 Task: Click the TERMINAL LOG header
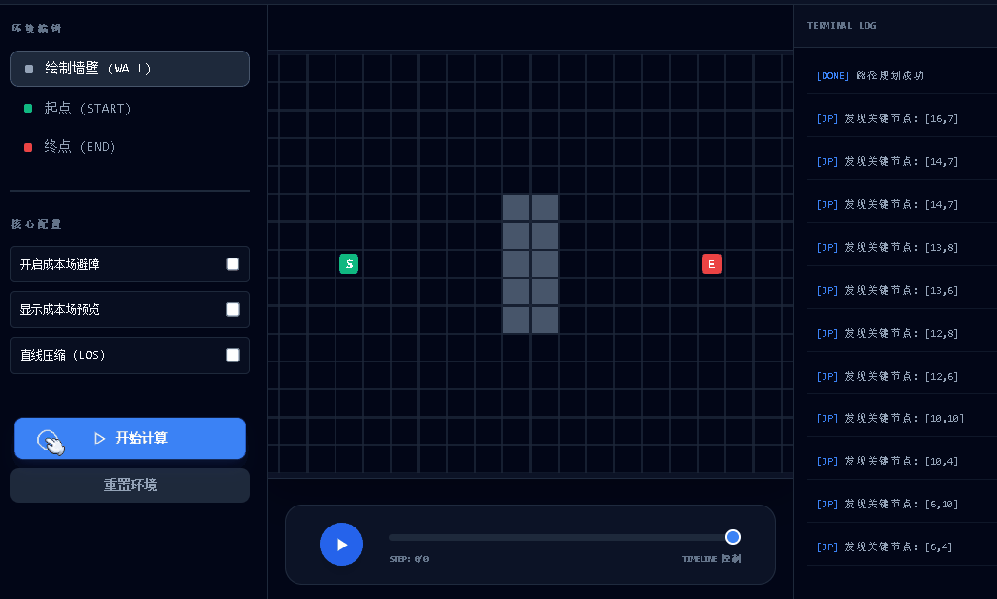[x=842, y=26]
